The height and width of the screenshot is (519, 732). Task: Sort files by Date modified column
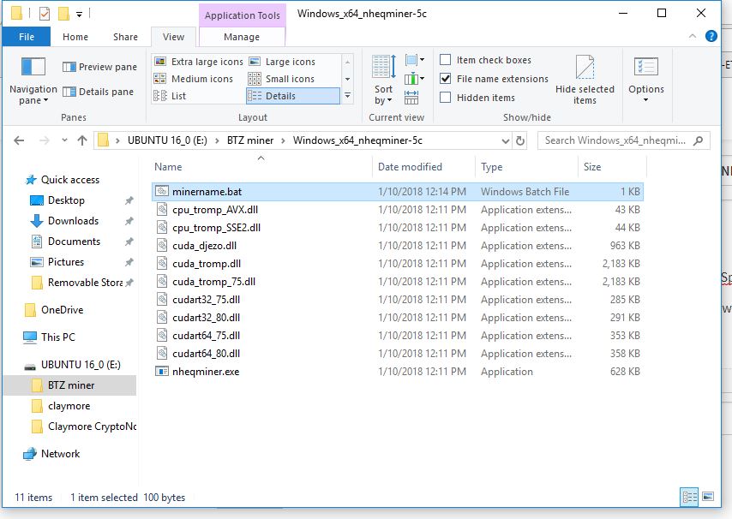coord(424,166)
